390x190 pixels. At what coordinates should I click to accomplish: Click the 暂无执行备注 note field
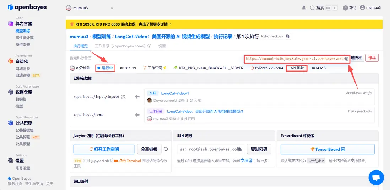click(x=81, y=58)
